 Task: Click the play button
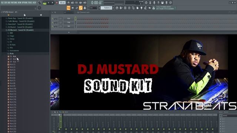49,3
